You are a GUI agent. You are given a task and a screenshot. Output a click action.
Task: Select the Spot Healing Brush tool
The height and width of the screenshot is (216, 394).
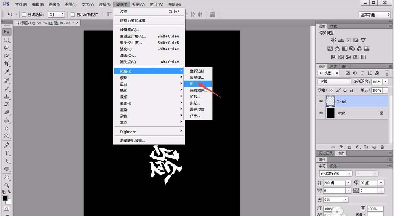[7, 81]
